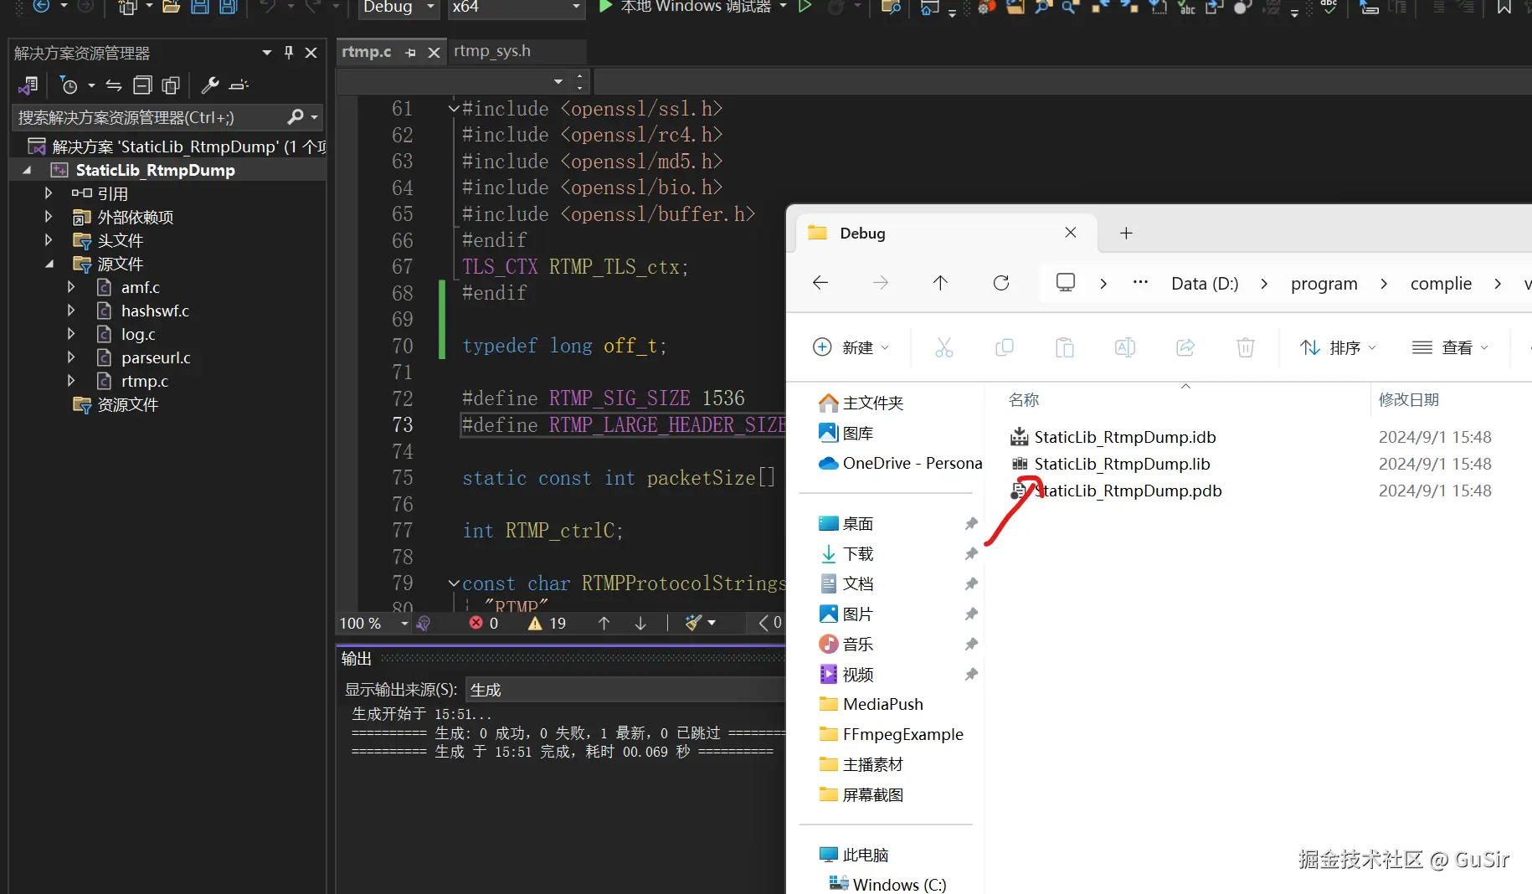1532x894 pixels.
Task: Click show all files icon
Action: pyautogui.click(x=171, y=85)
